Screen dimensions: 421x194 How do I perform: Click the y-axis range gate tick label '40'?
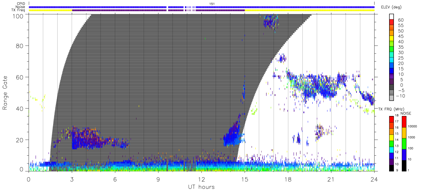point(20,108)
